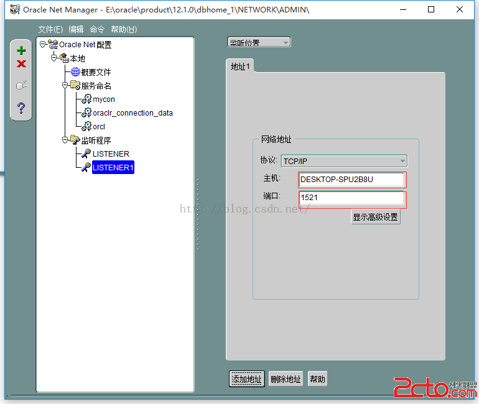Click the 本地 node computer icon
Image resolution: width=479 pixels, height=404 pixels.
(x=64, y=58)
